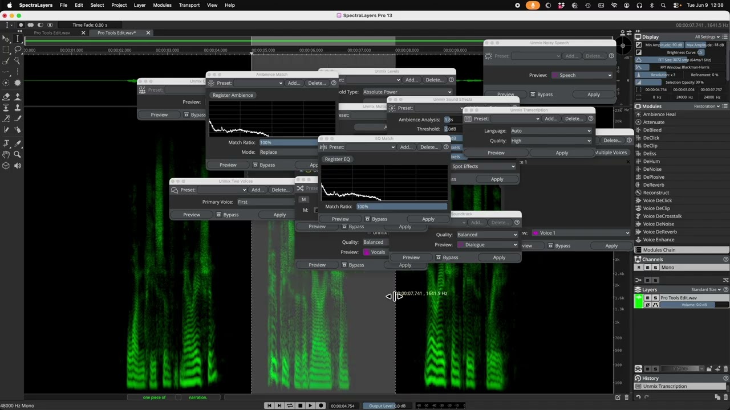This screenshot has width=730, height=410.
Task: Click the Record button in transport bar
Action: point(321,405)
